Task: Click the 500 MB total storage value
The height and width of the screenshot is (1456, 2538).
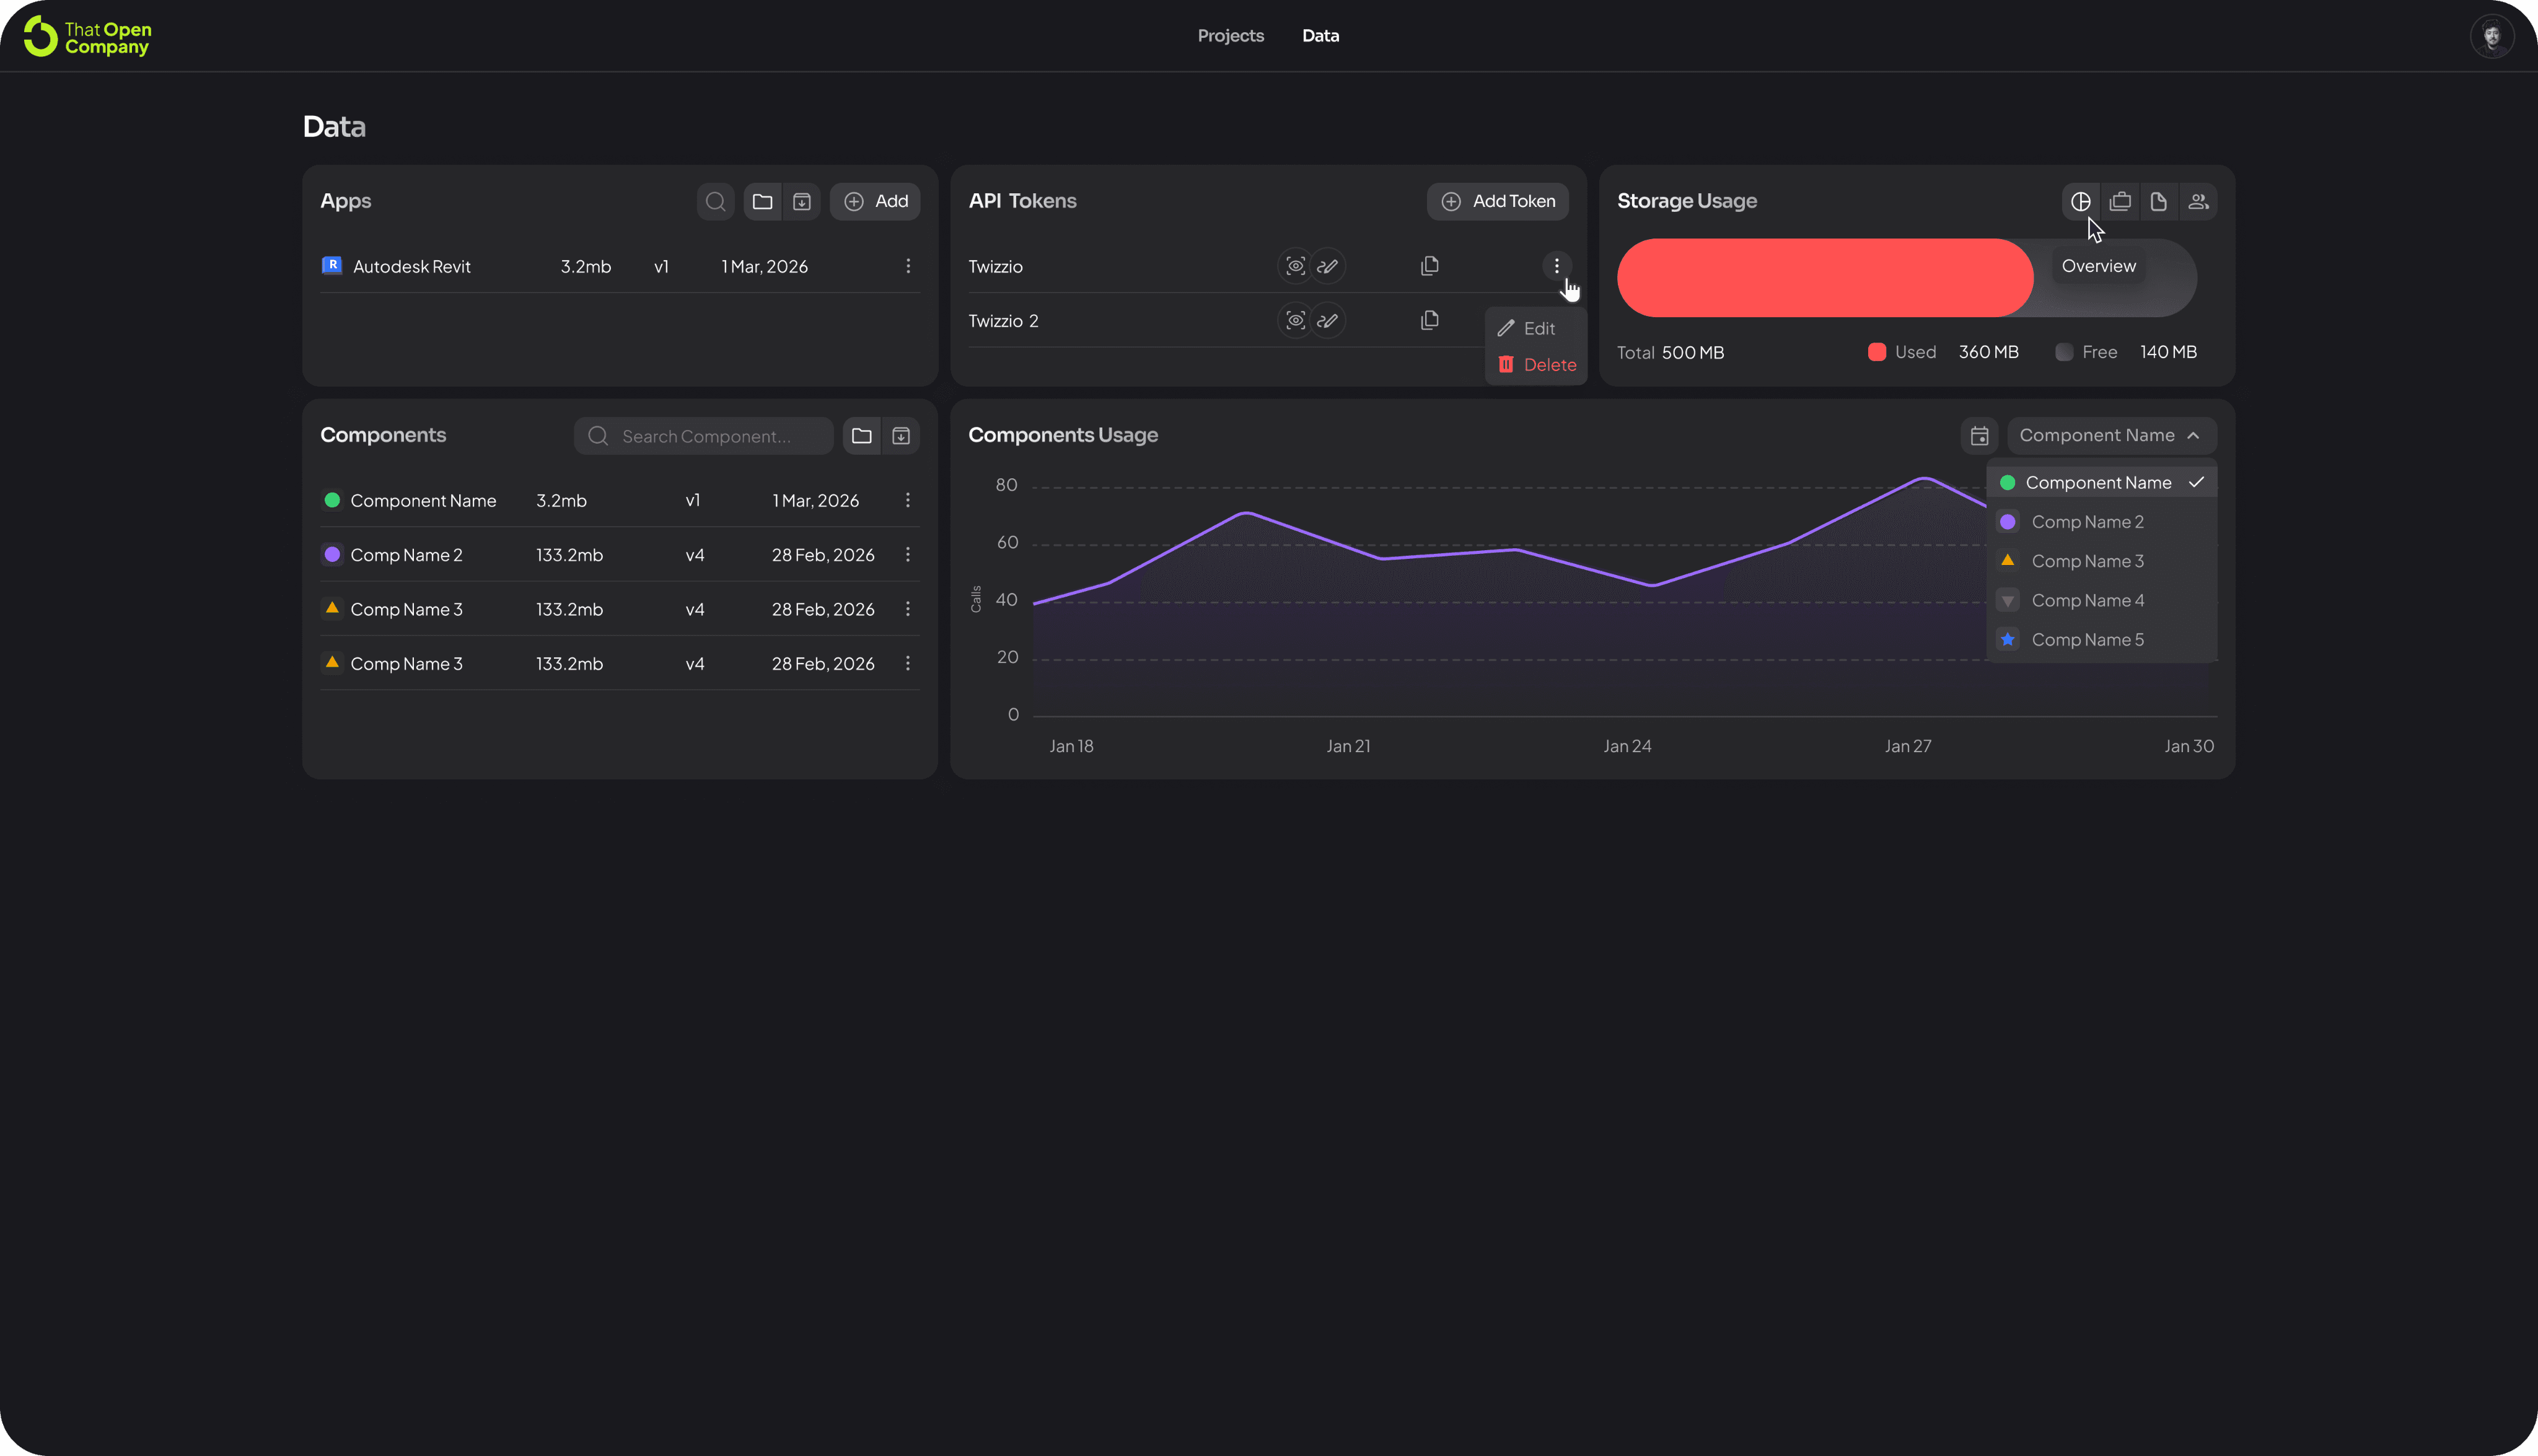Action: [x=1692, y=353]
